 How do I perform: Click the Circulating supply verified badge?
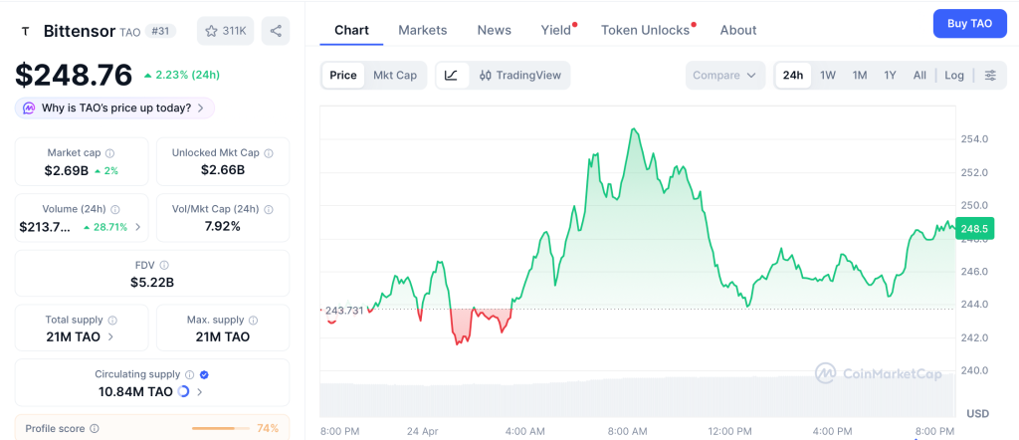tap(204, 374)
